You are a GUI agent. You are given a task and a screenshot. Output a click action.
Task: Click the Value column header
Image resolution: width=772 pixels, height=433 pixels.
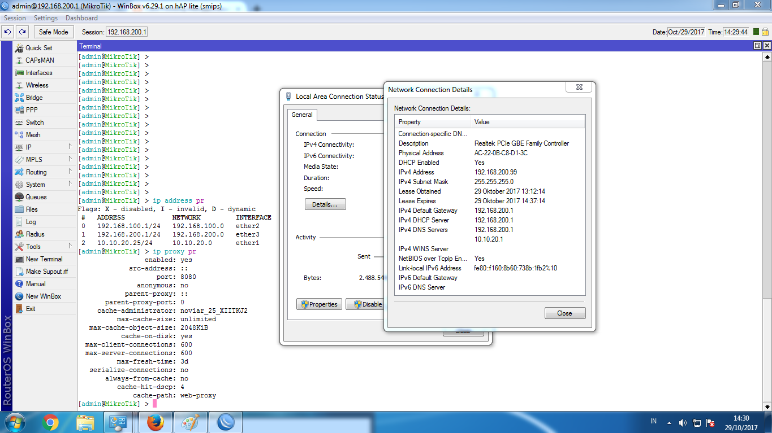pyautogui.click(x=528, y=122)
